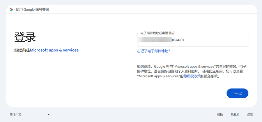Click the 电子邮件地址或电话号码 field label
Image resolution: width=262 pixels, height=122 pixels.
click(157, 33)
